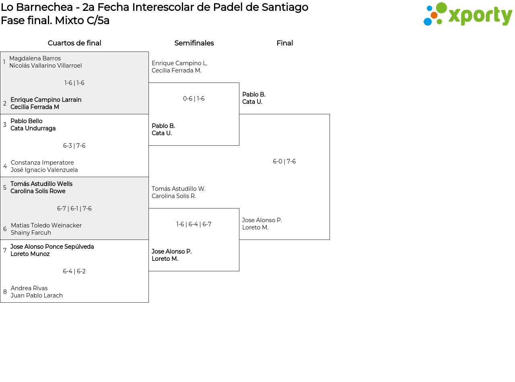
Task: Click the tournament title heading
Action: tap(154, 7)
